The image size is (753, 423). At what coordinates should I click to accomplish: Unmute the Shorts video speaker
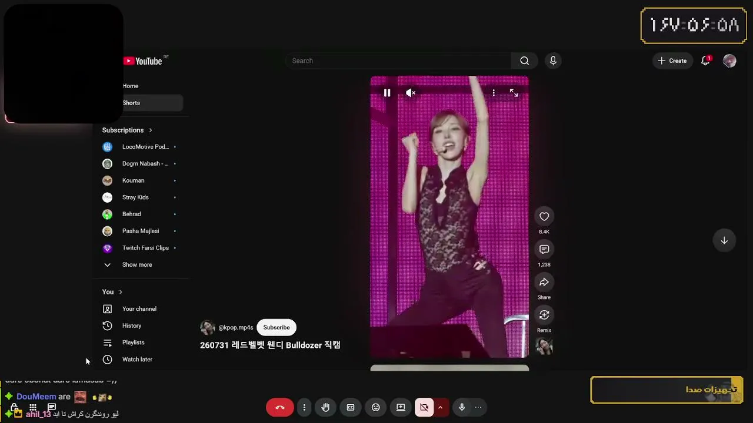click(x=411, y=93)
